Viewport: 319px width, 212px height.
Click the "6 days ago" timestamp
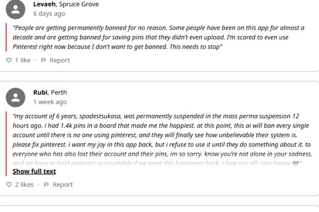(49, 13)
